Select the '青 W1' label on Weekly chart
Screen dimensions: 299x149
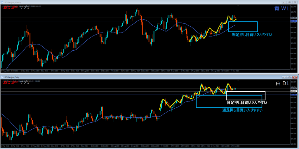click(282, 8)
